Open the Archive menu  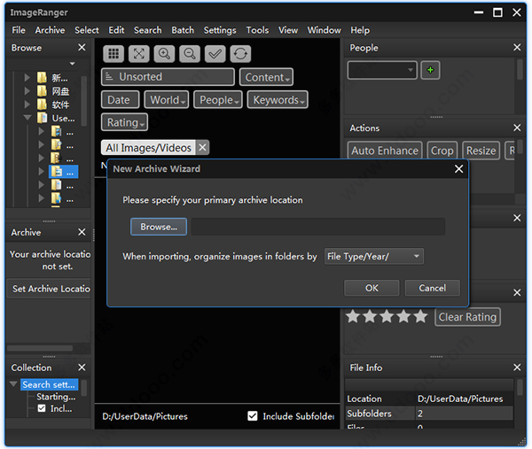(x=50, y=30)
